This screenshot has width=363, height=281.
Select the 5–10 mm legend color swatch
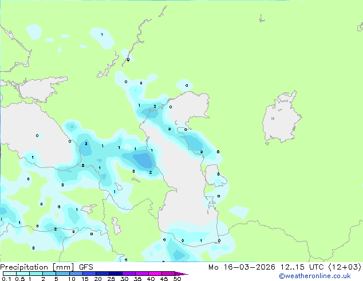pyautogui.click(x=62, y=274)
